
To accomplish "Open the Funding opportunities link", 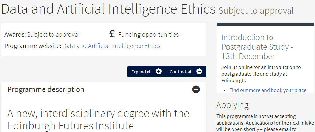I will click(148, 34).
